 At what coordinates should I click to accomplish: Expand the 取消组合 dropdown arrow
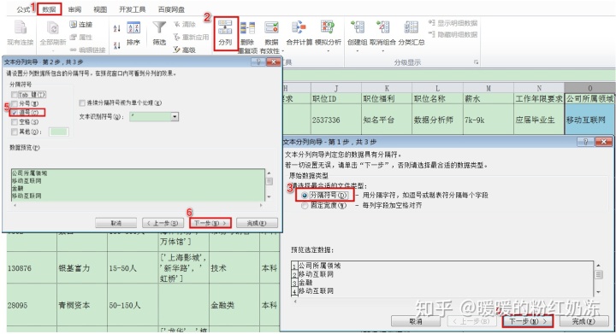click(382, 51)
